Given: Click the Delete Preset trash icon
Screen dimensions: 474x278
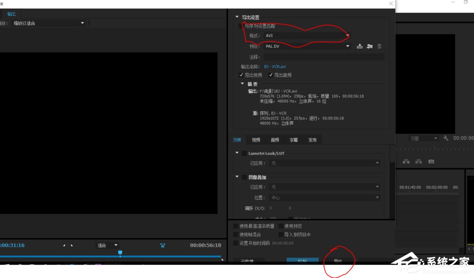Looking at the screenshot, I should pyautogui.click(x=379, y=46).
